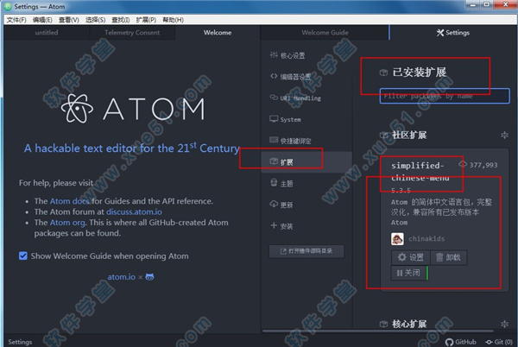Open the 帮助(H) menu
This screenshot has width=518, height=347.
(173, 20)
